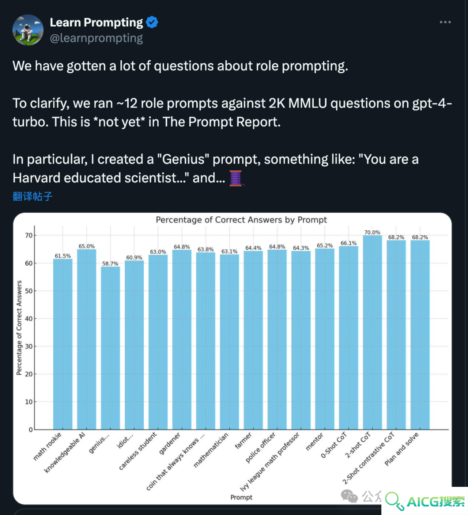
Task: Click the @learnprompting handle
Action: click(96, 38)
